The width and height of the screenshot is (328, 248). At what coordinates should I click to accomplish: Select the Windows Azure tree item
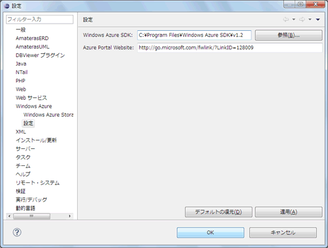point(33,106)
